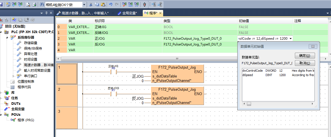Image resolution: width=331 pixels, height=137 pixels.
Task: Click the Copy icon in toolbar
Action: [97, 4]
